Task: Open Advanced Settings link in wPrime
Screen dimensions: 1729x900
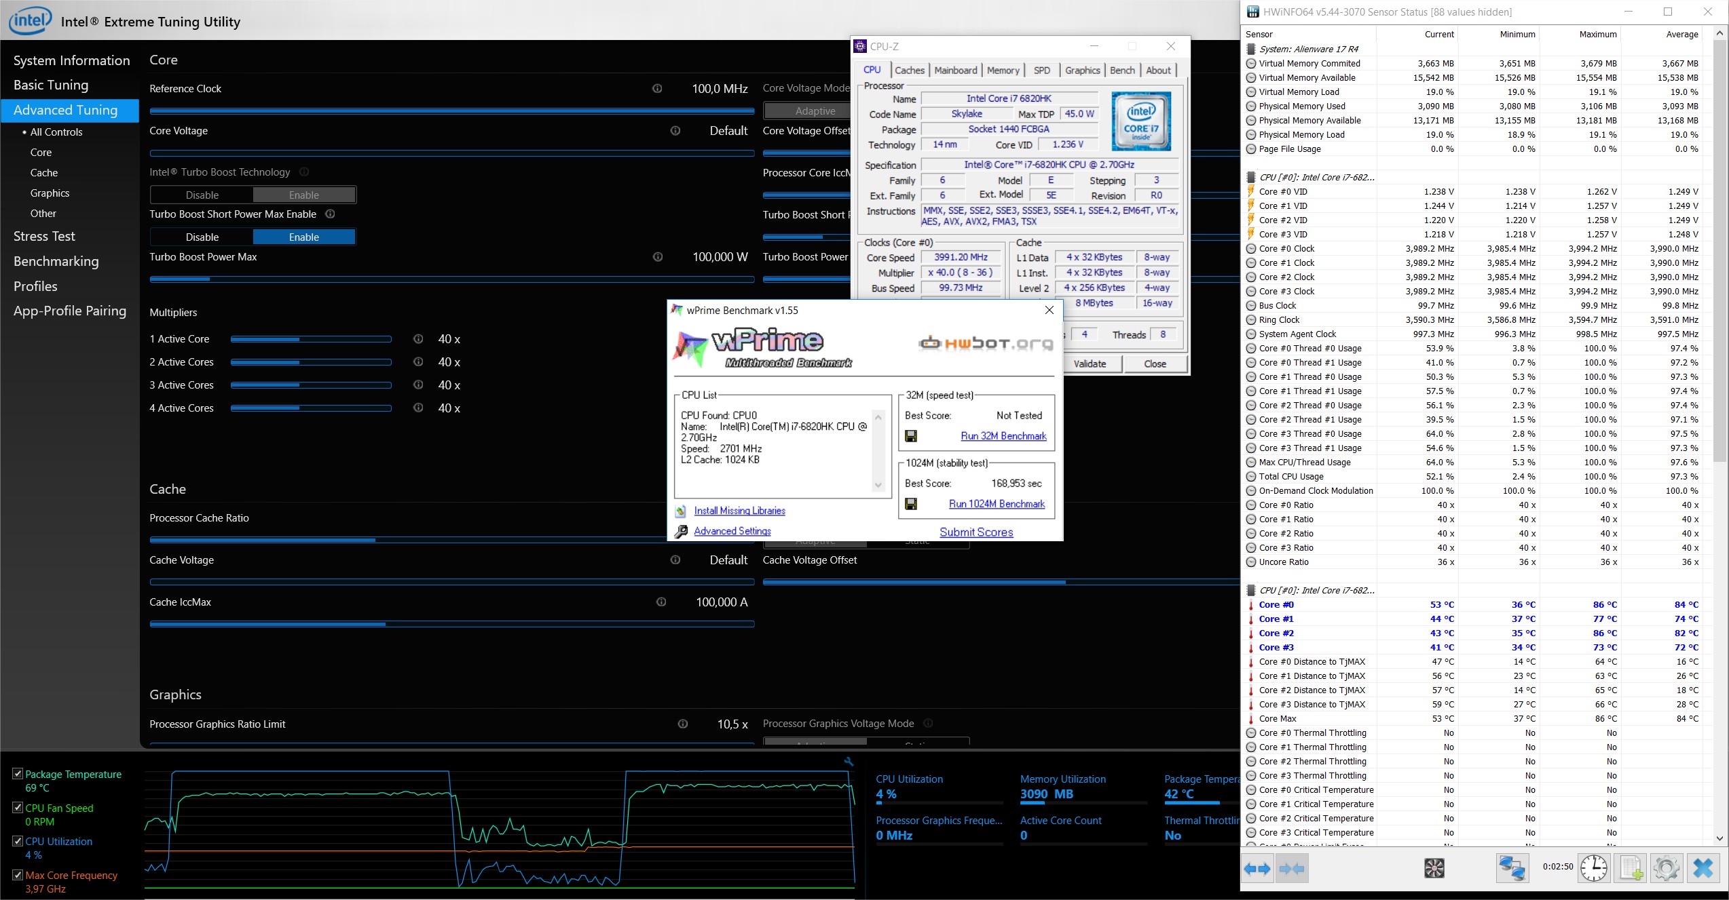Action: [732, 531]
